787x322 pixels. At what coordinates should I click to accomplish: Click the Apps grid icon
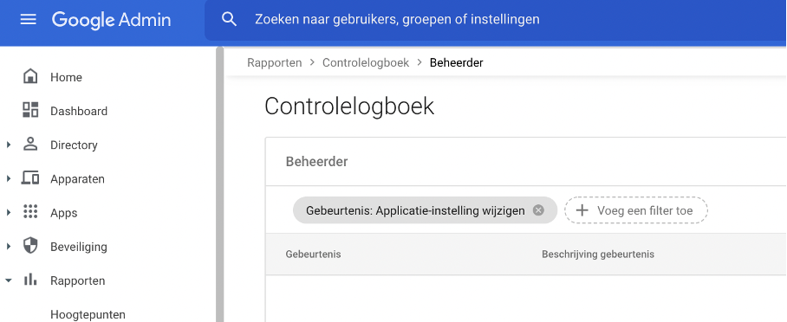(30, 212)
